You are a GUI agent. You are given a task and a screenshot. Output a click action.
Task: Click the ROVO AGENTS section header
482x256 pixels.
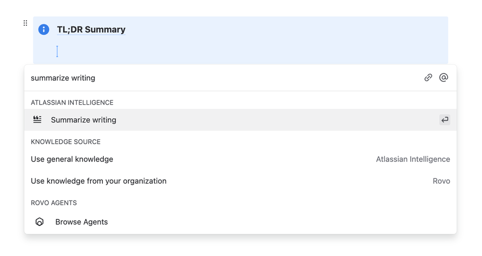[x=54, y=202]
